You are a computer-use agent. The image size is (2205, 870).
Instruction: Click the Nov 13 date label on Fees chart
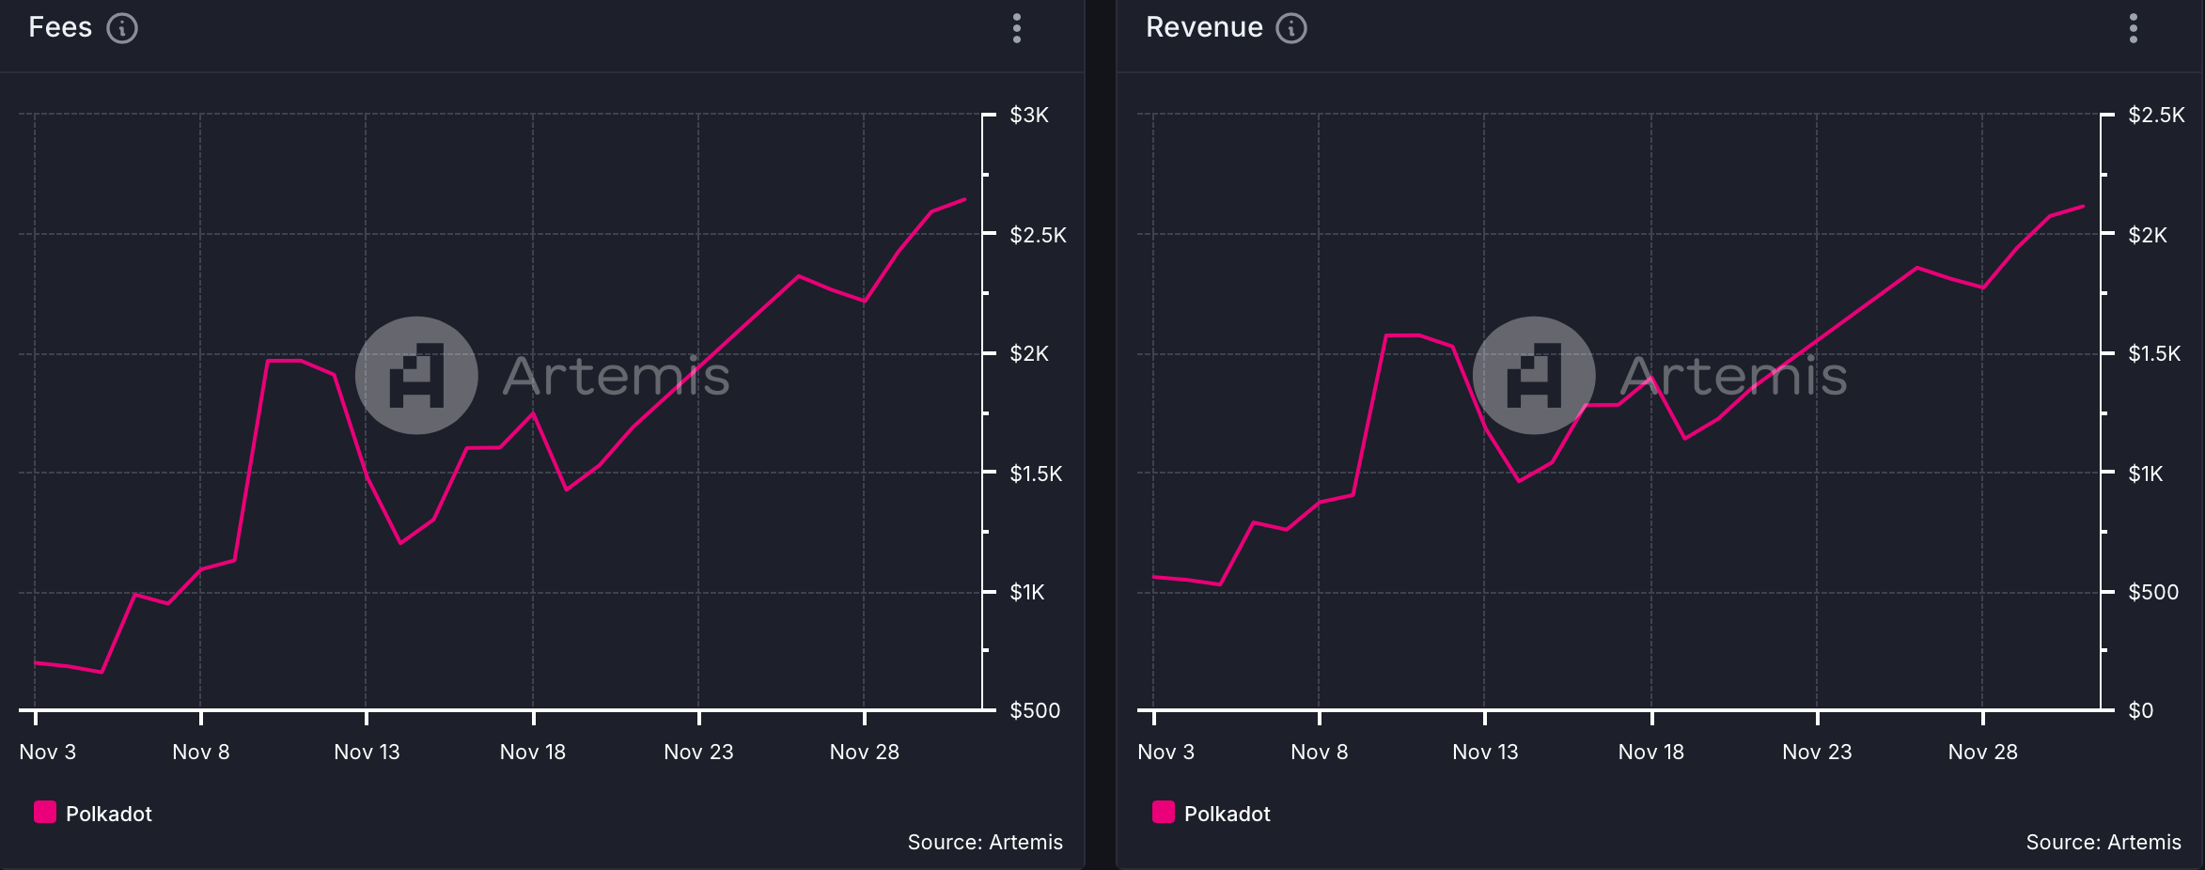click(367, 752)
